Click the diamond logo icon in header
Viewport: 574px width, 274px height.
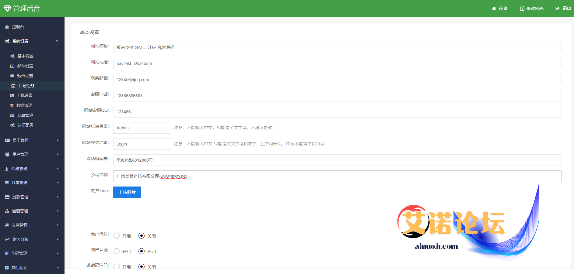point(7,9)
